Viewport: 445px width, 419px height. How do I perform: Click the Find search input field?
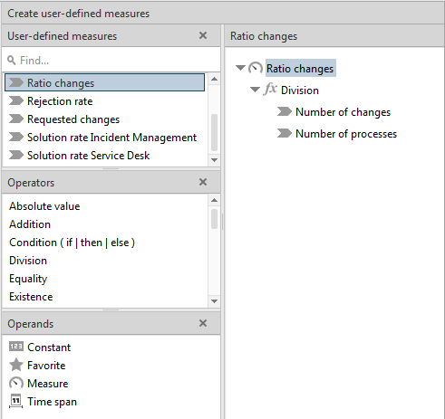coord(111,61)
